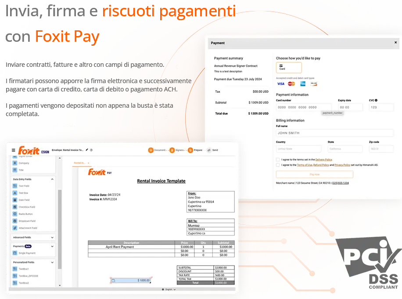
Task: Click the Expiry date input field
Action: coord(350,107)
